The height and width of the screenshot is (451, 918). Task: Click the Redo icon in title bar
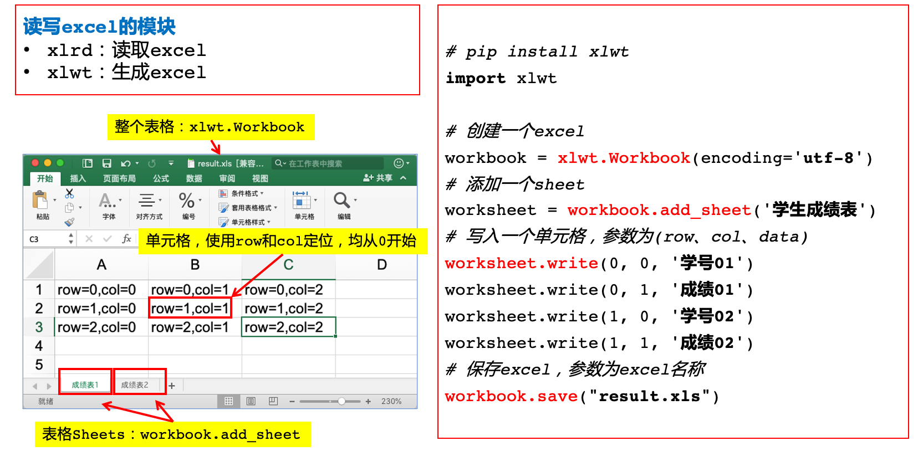tap(152, 163)
